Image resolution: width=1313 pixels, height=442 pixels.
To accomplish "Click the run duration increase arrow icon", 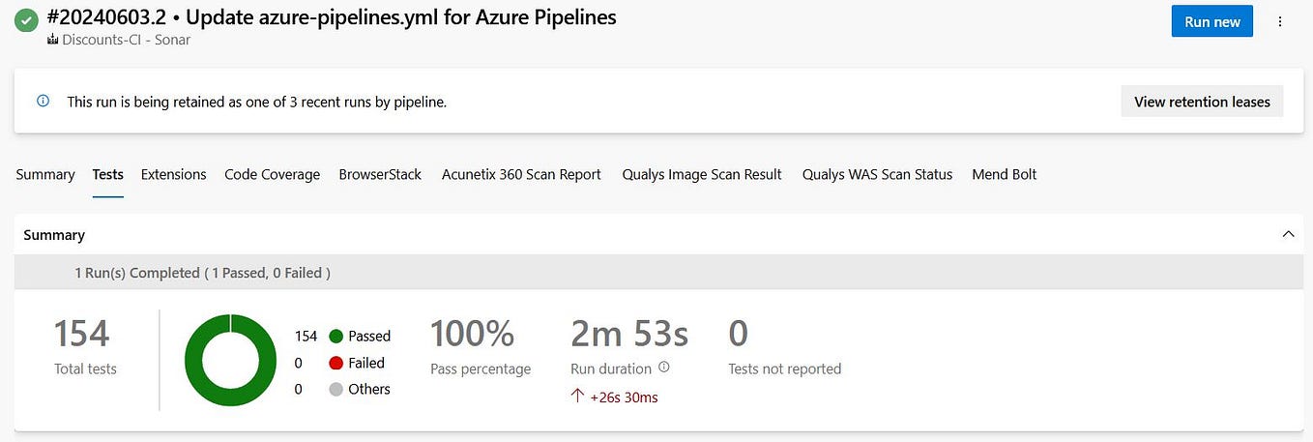I will (578, 397).
